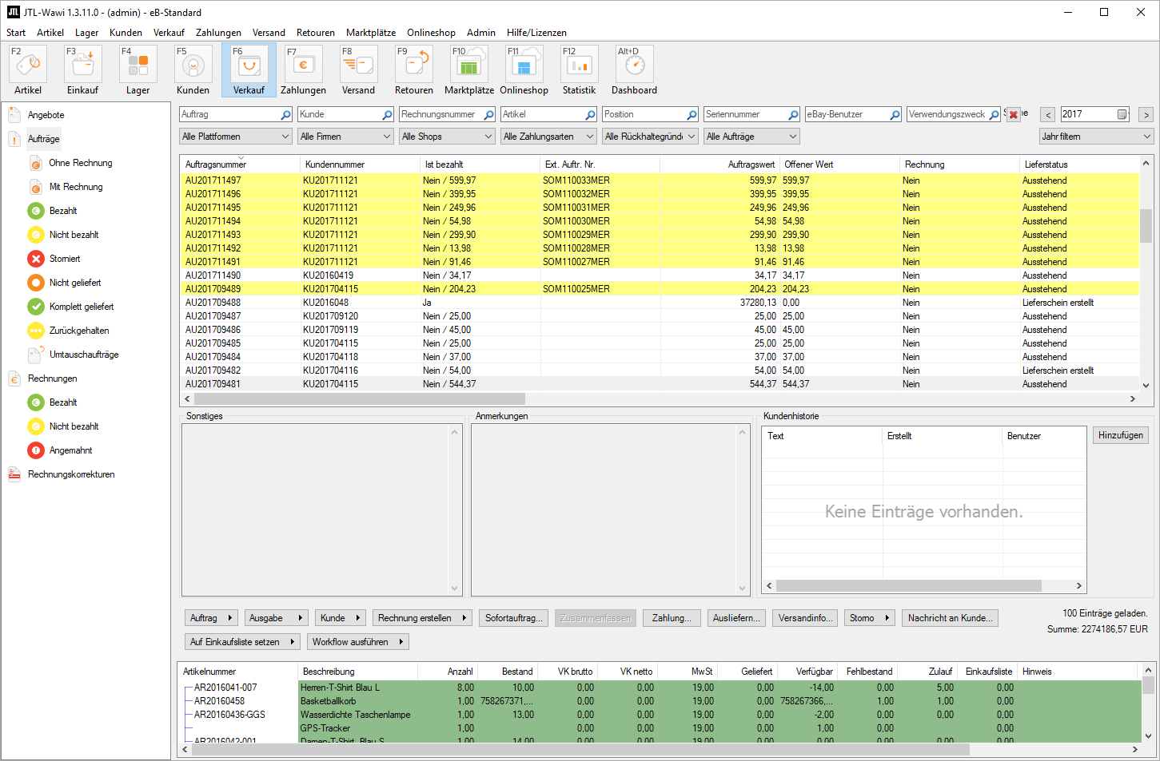This screenshot has height=761, width=1160.
Task: Go to previous year with arrow button
Action: [1048, 114]
